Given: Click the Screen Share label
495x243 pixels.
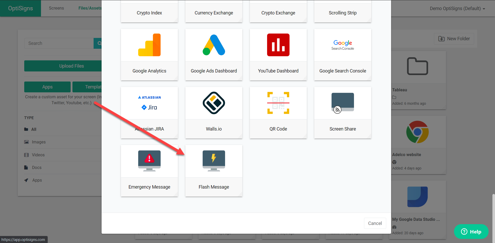Looking at the screenshot, I should pos(343,129).
